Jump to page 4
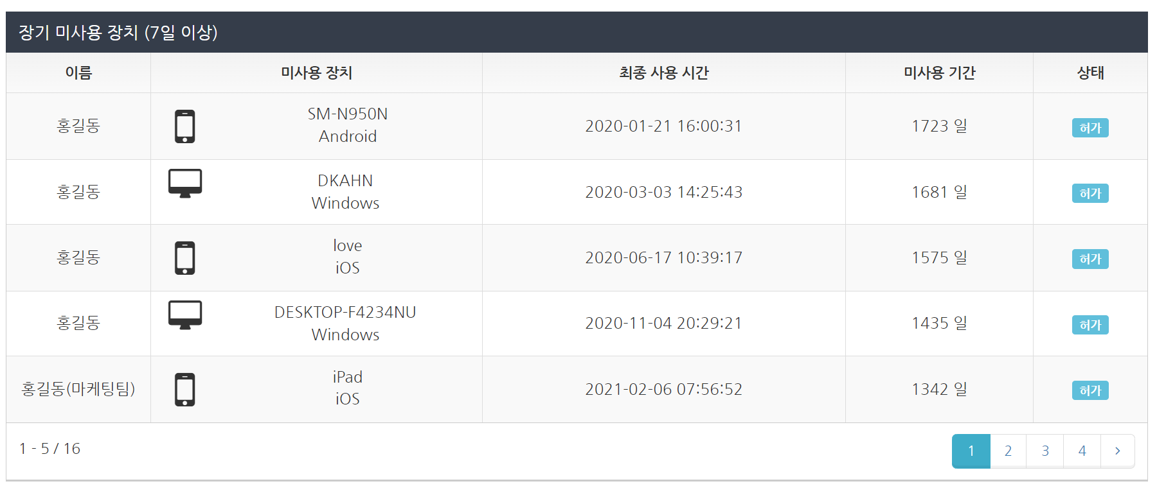Image resolution: width=1157 pixels, height=486 pixels. click(x=1082, y=451)
